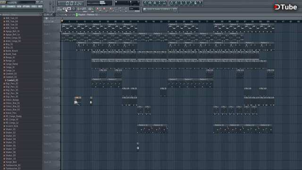Viewport: 302px width, 170px height.
Task: Click the tempo display
Action: (82, 9)
